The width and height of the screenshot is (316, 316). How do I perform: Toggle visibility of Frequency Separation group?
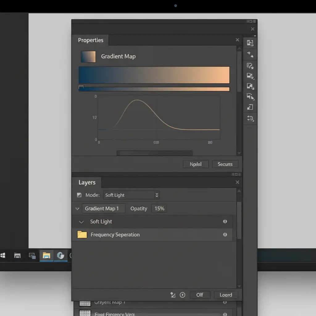(x=225, y=235)
